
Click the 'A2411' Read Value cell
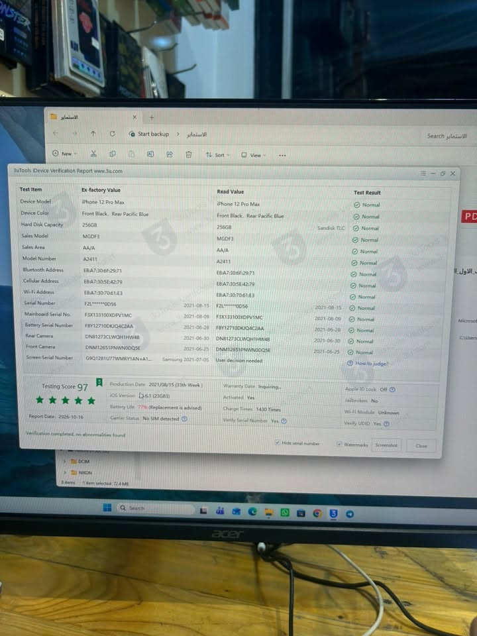coord(223,261)
